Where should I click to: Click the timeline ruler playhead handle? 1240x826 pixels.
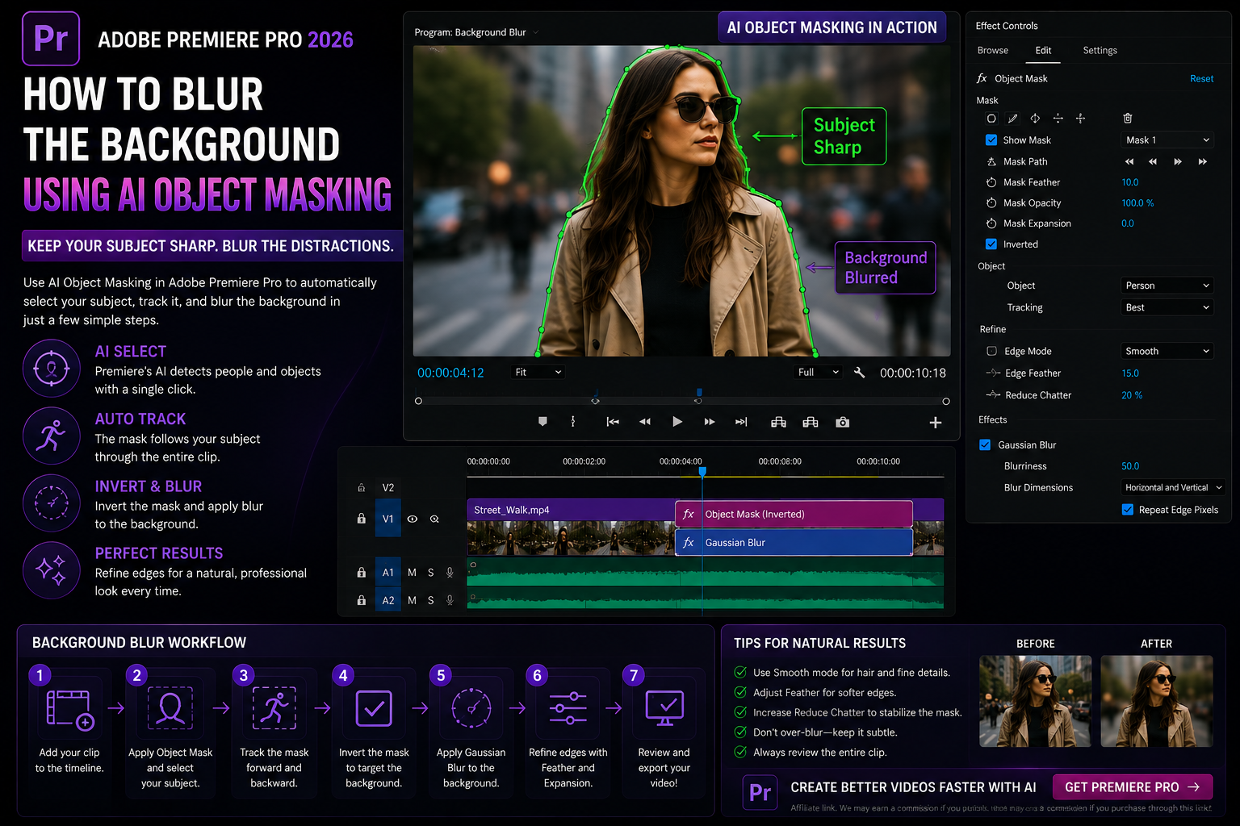702,471
